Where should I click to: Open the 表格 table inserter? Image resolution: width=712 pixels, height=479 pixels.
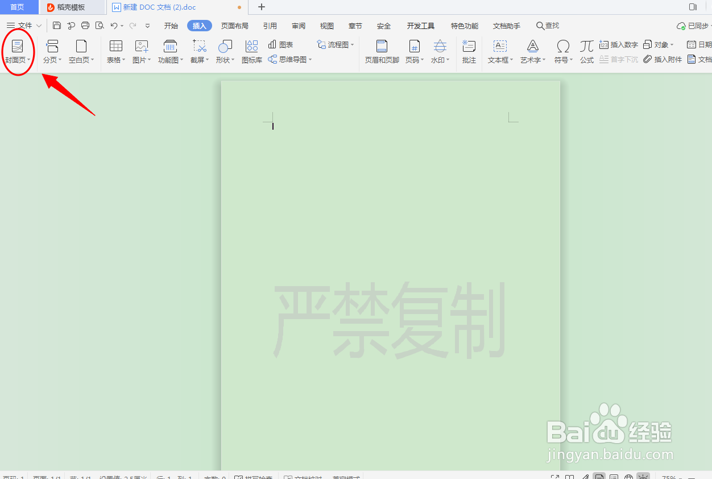pos(116,52)
